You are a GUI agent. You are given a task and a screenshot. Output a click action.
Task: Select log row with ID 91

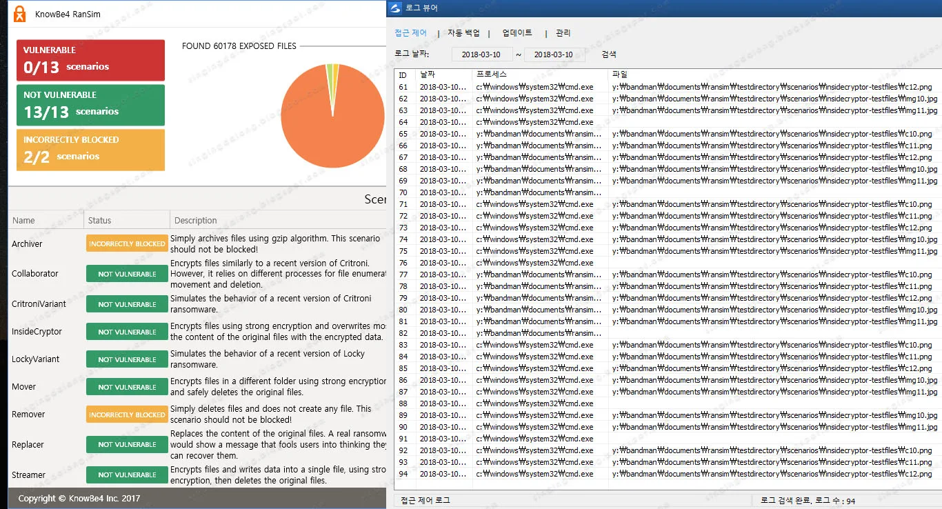tap(668, 439)
